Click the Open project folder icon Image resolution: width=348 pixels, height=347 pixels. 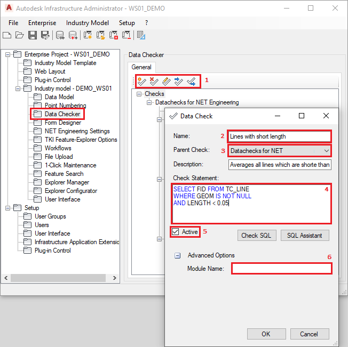[x=20, y=35]
